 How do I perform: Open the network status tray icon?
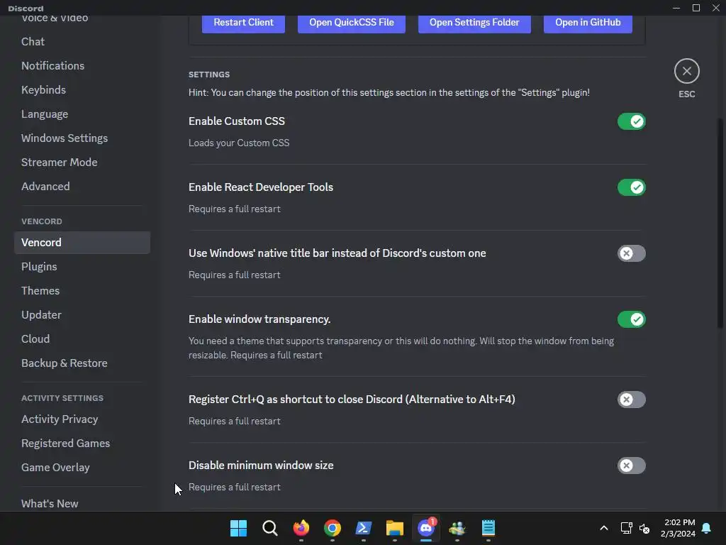(x=626, y=528)
